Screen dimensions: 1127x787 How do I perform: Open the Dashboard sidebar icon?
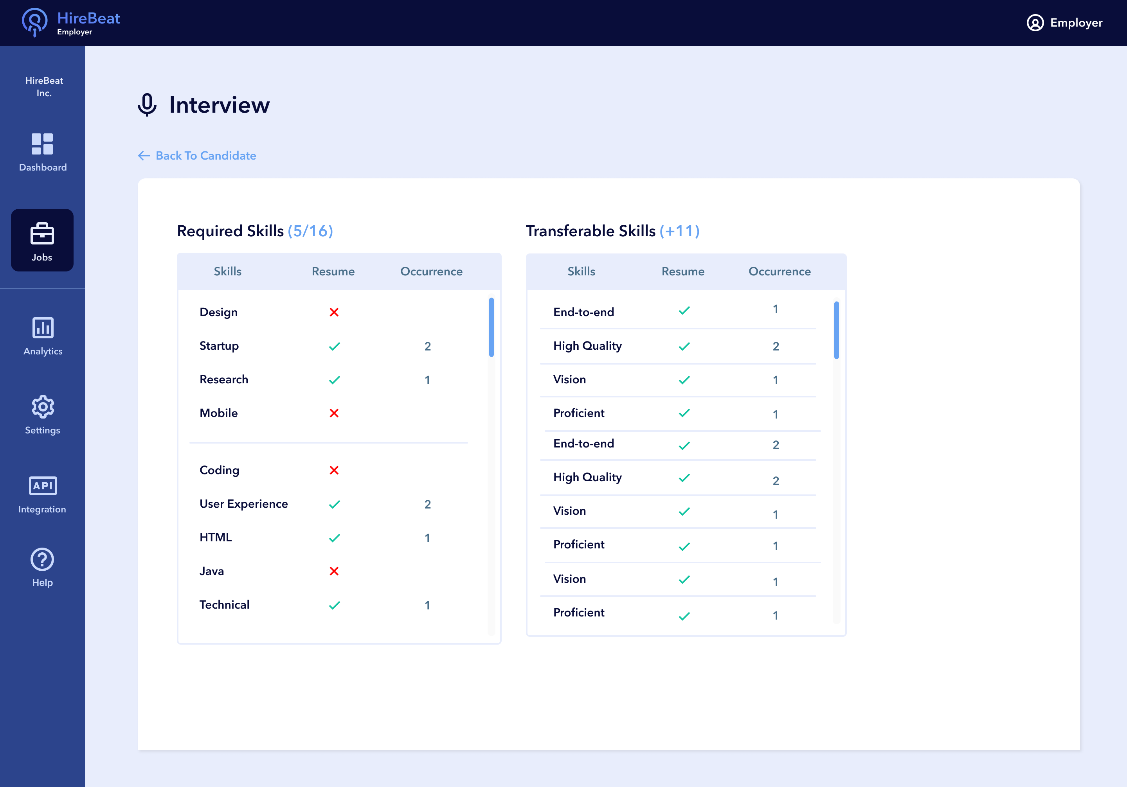tap(42, 144)
